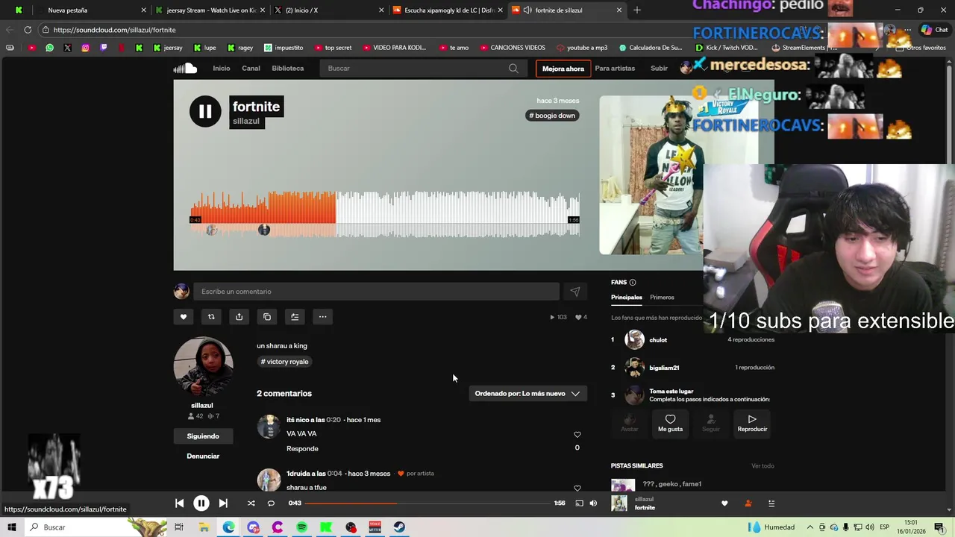Open the sillazul profile picture

tap(203, 366)
